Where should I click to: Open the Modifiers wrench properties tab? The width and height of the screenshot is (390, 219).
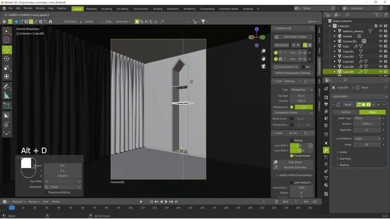(326, 150)
